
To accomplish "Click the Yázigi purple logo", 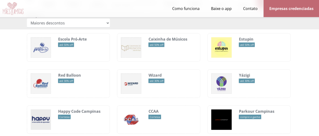I will [x=221, y=84].
